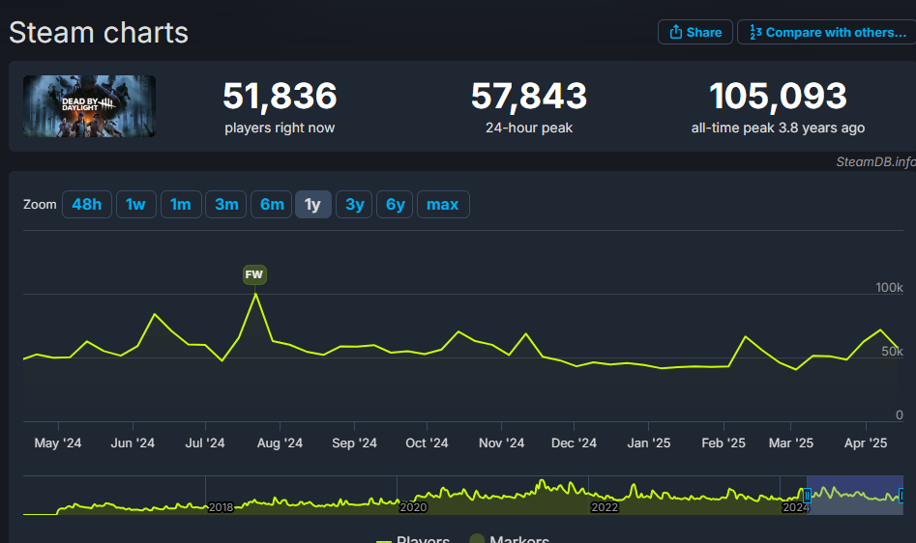Click the Aug '24 axis label
This screenshot has height=543, width=916.
coord(280,443)
